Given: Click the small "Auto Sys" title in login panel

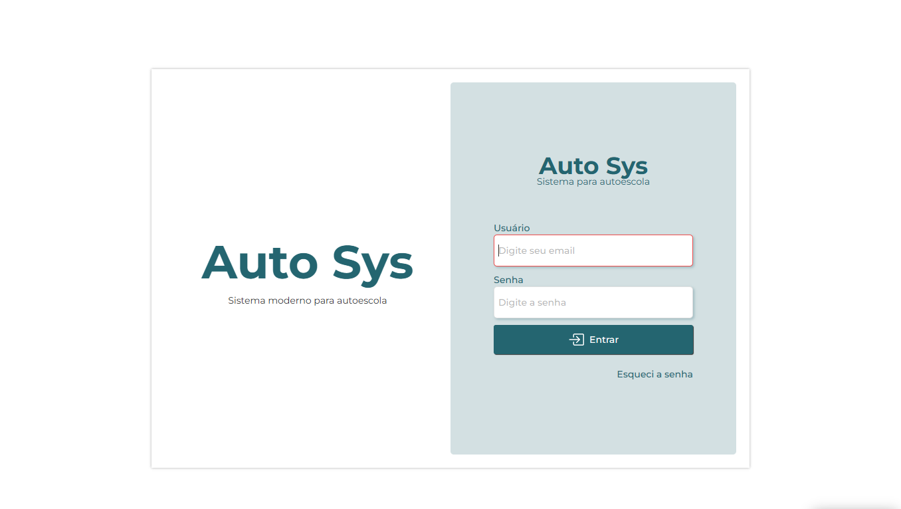Looking at the screenshot, I should tap(593, 165).
